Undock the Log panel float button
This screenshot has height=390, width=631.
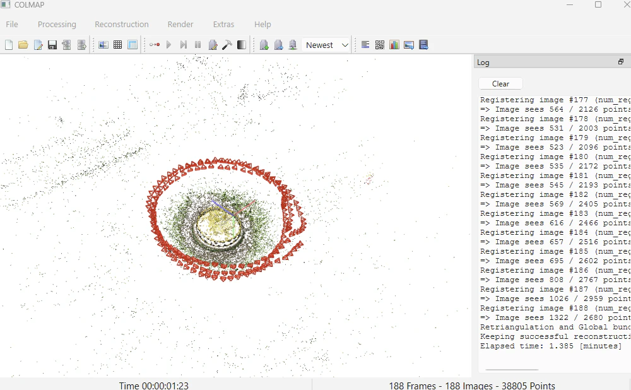coord(621,62)
